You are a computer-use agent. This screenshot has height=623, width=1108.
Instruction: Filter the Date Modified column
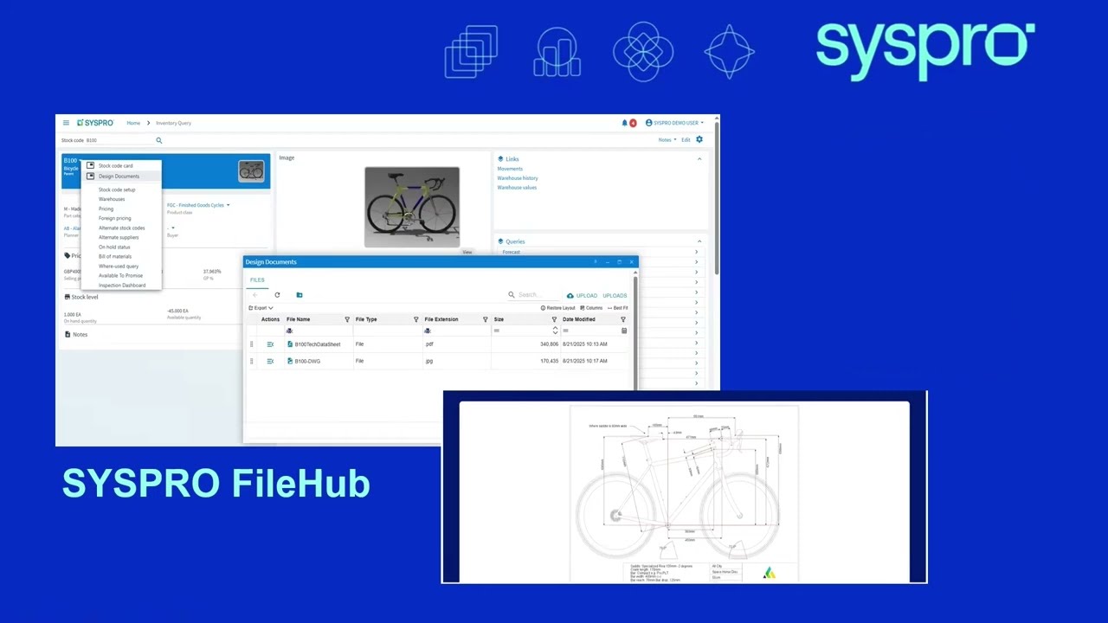[622, 319]
